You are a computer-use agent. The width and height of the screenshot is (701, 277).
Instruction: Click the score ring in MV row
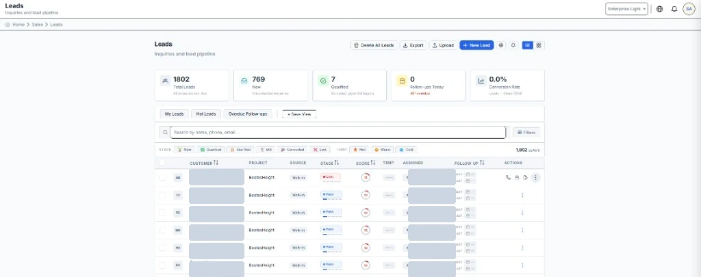tap(366, 230)
